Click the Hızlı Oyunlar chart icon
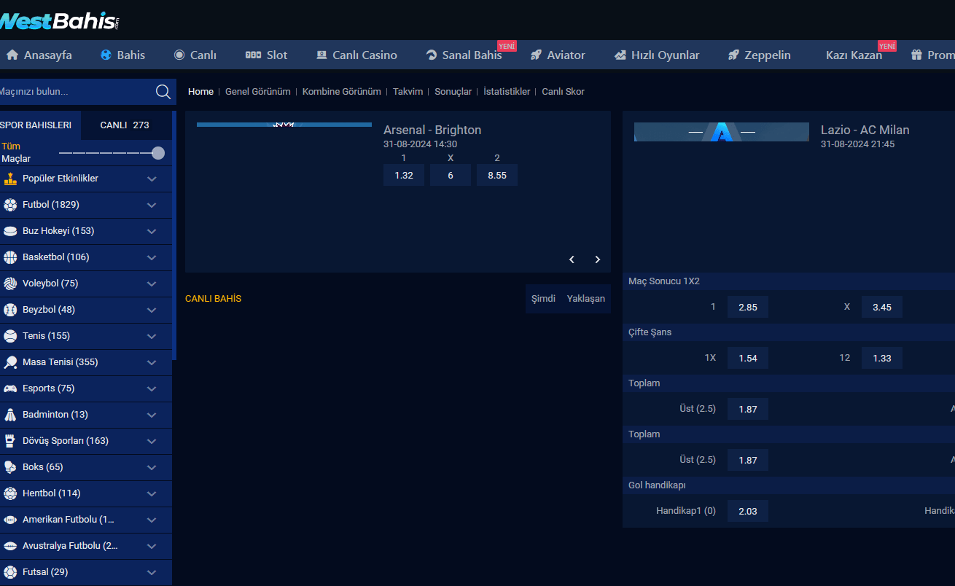955x586 pixels. 620,55
